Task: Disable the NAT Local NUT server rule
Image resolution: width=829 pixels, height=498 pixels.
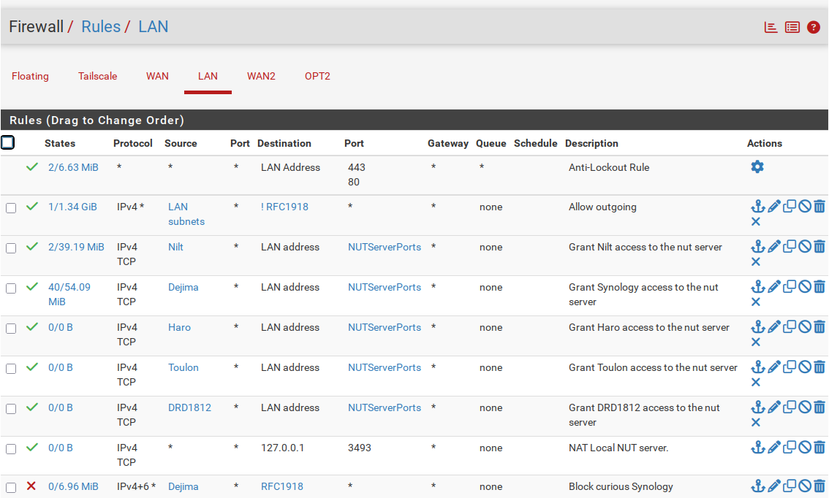Action: click(805, 448)
